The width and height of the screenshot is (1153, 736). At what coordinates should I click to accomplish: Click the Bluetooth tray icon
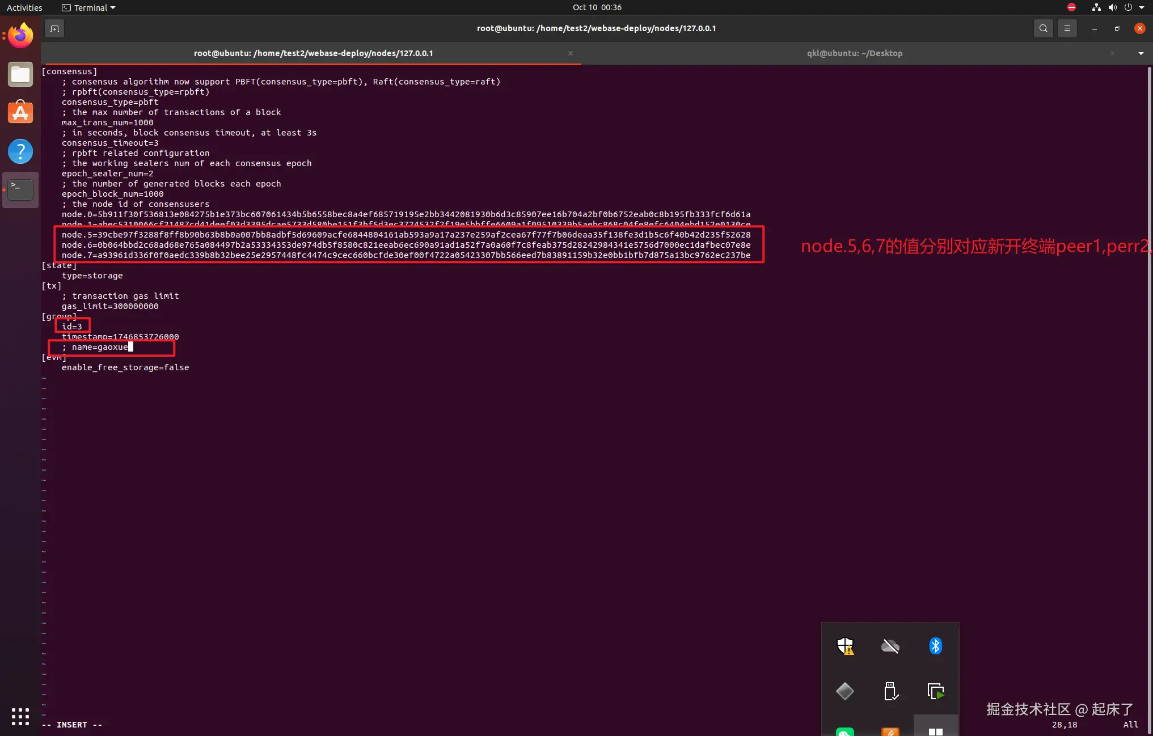point(935,646)
